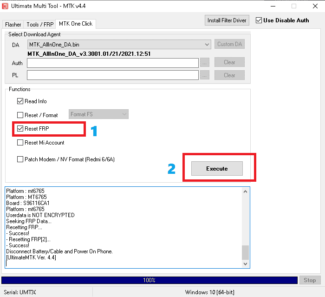This screenshot has height=297, width=325.
Task: Click 'Disconnect Battery/Cable and Power On Phone.' line
Action: click(59, 251)
